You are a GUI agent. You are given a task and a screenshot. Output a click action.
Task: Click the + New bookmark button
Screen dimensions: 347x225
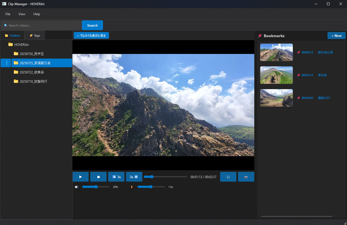click(336, 36)
